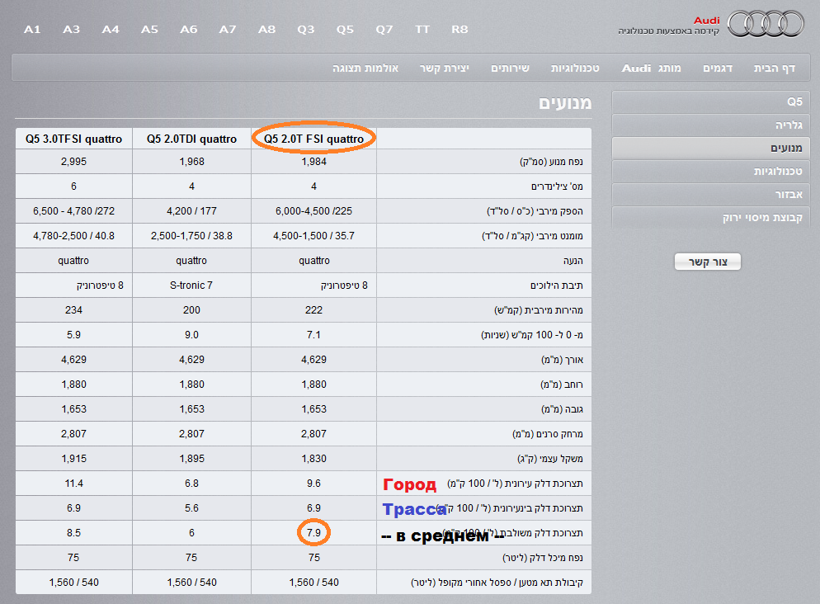Image resolution: width=820 pixels, height=604 pixels.
Task: Open the אולמות תצוגה showrooms menu
Action: pyautogui.click(x=365, y=68)
